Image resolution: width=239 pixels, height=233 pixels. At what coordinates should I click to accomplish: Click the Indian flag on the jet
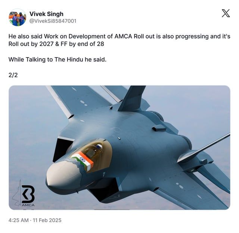coord(83,161)
